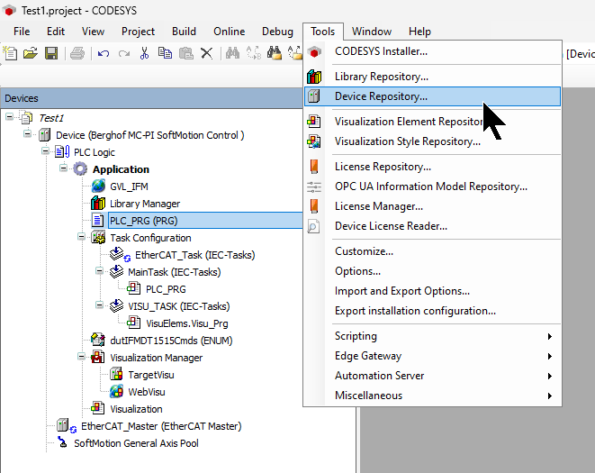Collapse the Visualization Manager node
Viewport: 595px width, 473px height.
click(x=81, y=357)
